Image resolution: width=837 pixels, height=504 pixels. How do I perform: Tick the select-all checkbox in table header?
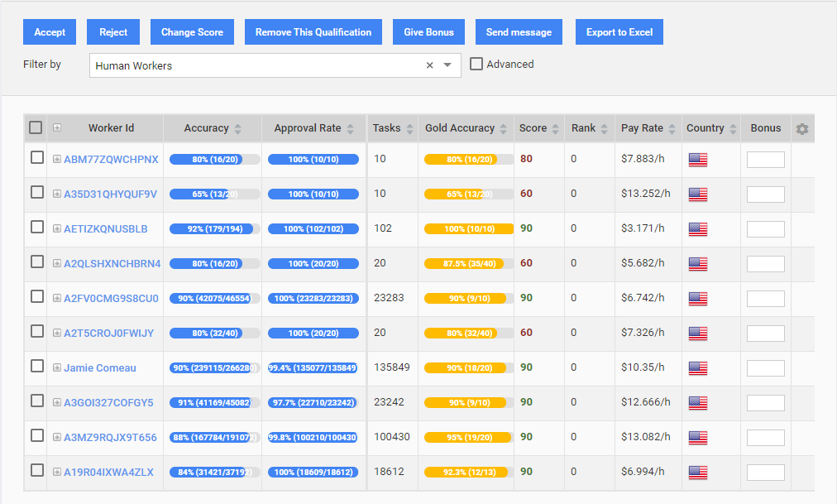pos(36,127)
